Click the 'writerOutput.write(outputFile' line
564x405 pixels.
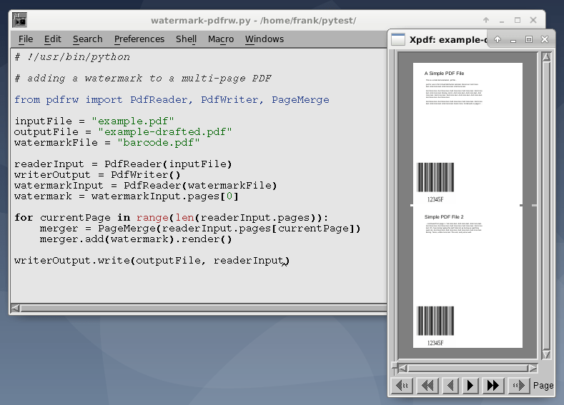(x=152, y=261)
